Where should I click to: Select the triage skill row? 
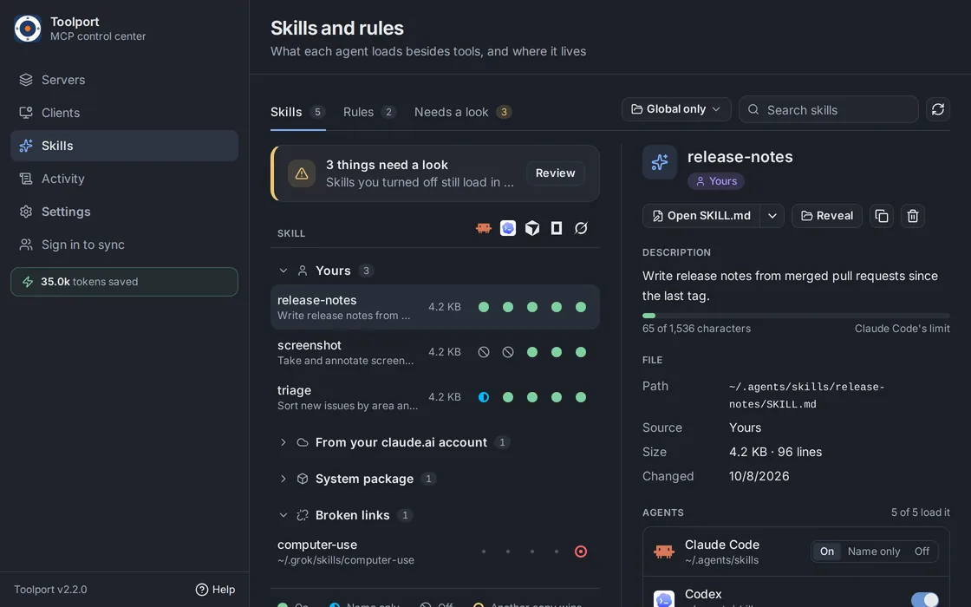click(434, 398)
